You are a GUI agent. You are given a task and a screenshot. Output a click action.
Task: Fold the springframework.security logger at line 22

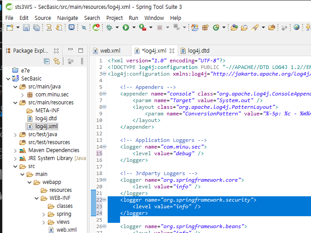[x=104, y=200]
